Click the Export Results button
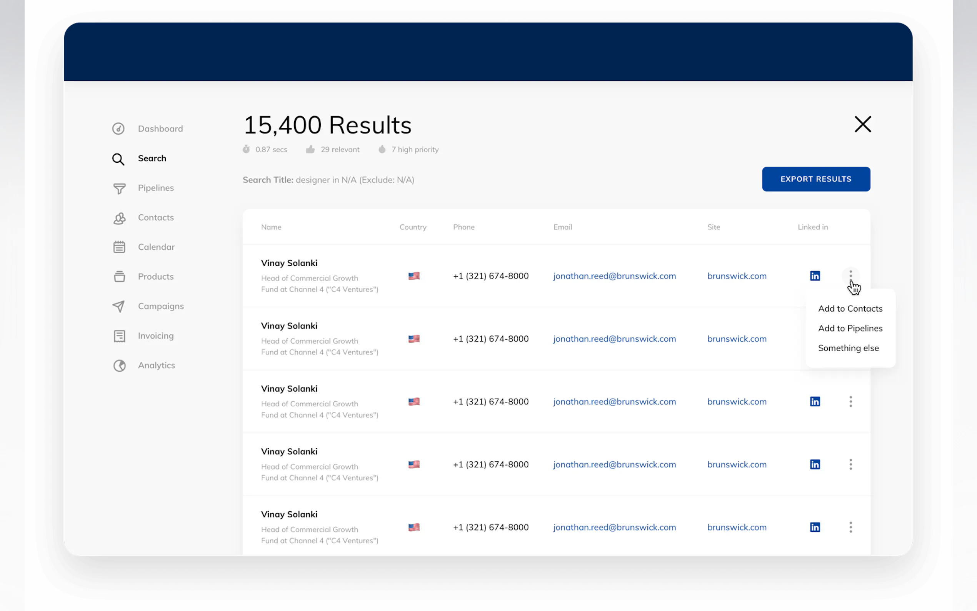The height and width of the screenshot is (611, 977). 816,179
